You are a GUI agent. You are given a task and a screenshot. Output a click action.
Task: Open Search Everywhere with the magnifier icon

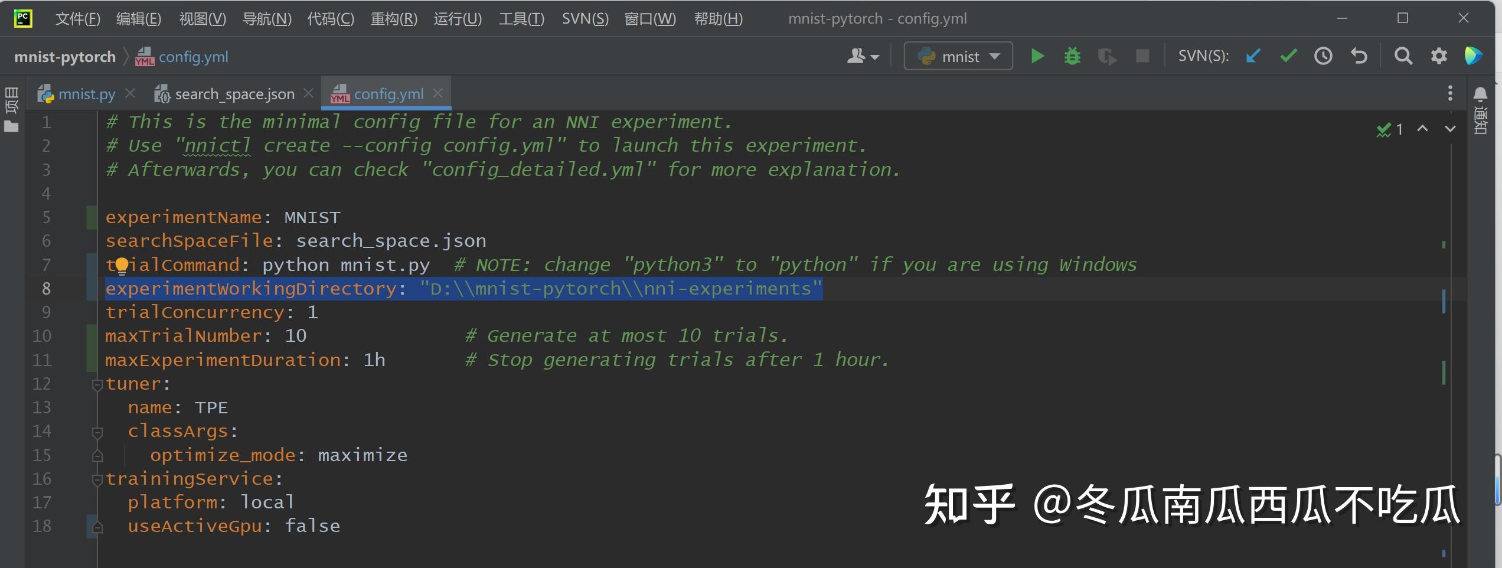click(x=1403, y=56)
